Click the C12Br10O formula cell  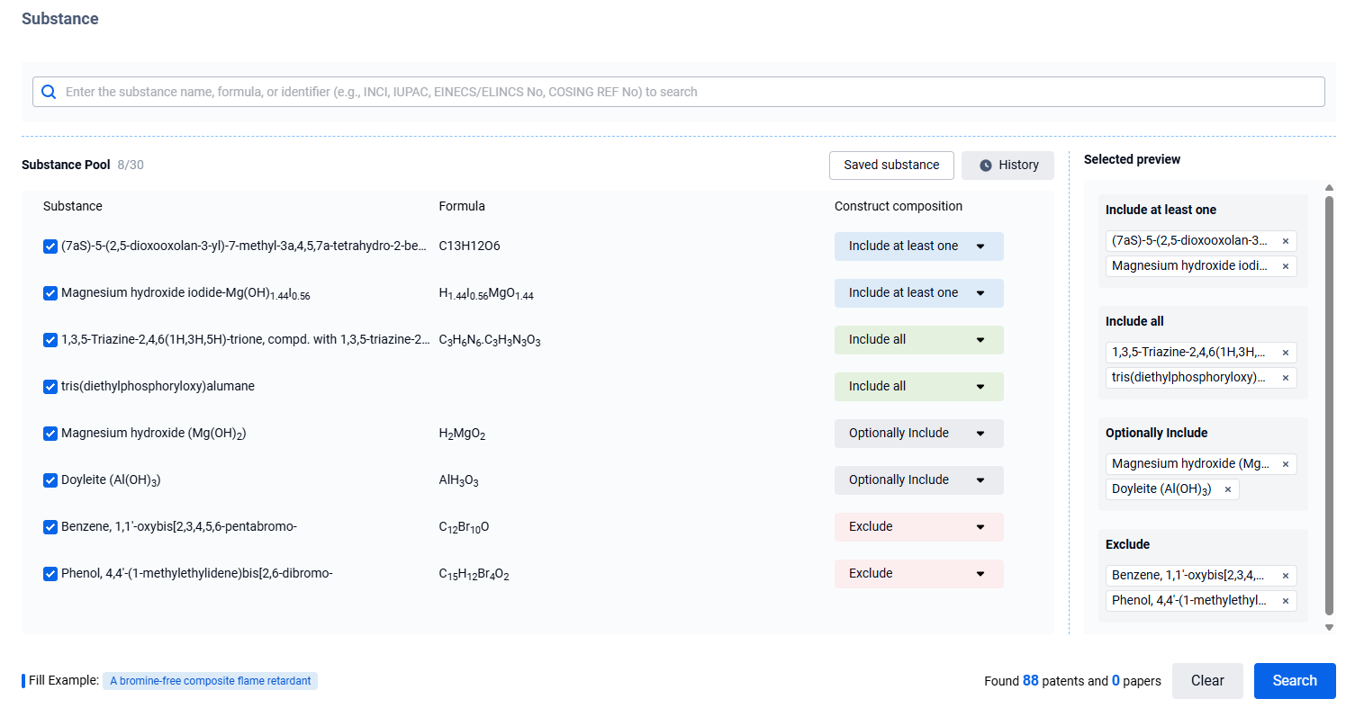point(464,527)
